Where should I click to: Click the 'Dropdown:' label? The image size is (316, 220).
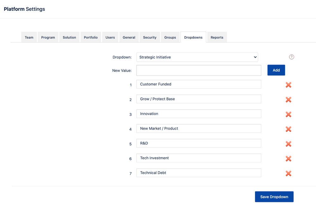122,57
